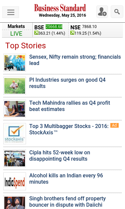
Task: Open the user sign-up icon
Action: tap(102, 12)
